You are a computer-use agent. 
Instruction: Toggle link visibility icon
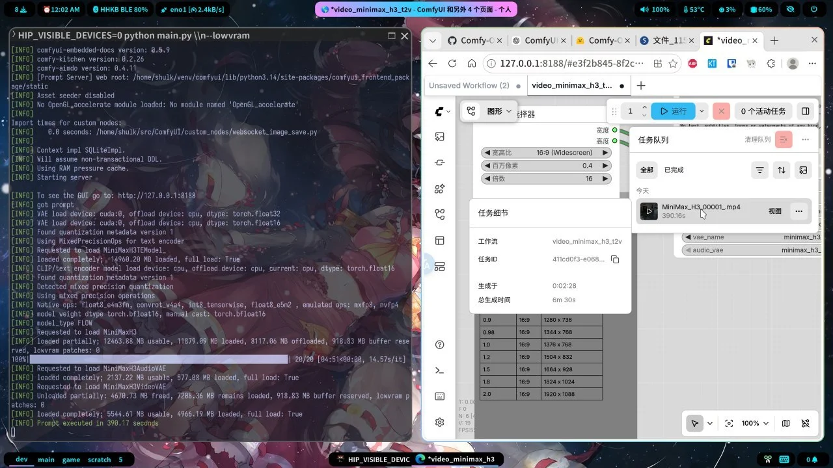805,423
